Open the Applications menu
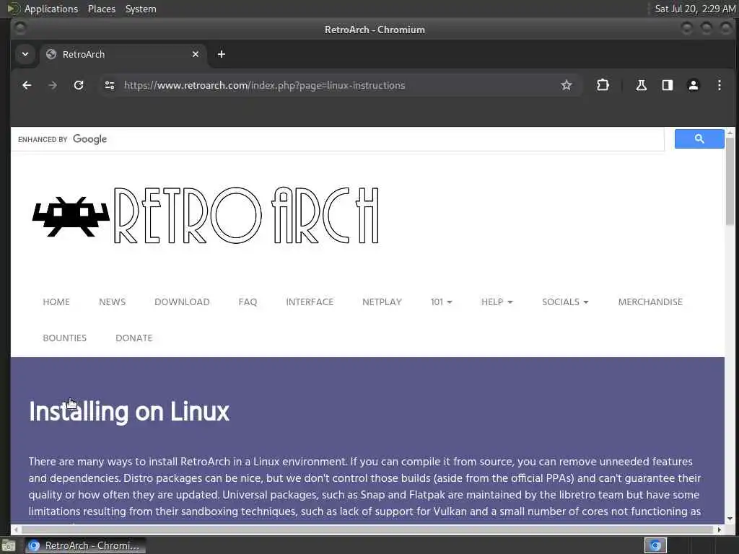The width and height of the screenshot is (739, 554). point(51,9)
